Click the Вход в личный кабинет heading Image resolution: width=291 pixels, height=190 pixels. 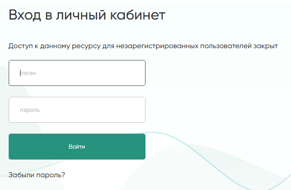(x=87, y=15)
